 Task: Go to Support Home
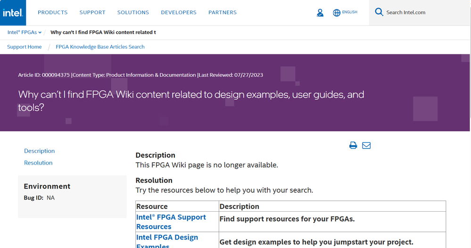click(24, 47)
